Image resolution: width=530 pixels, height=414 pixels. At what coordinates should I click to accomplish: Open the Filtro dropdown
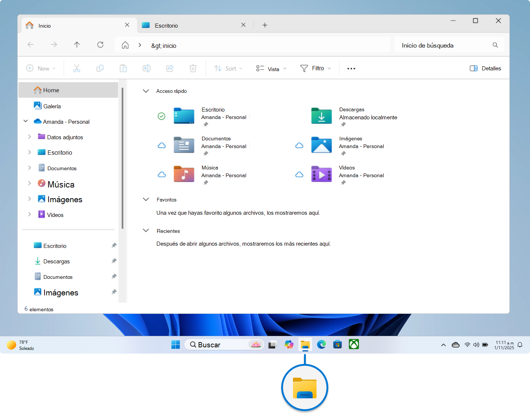tap(315, 68)
